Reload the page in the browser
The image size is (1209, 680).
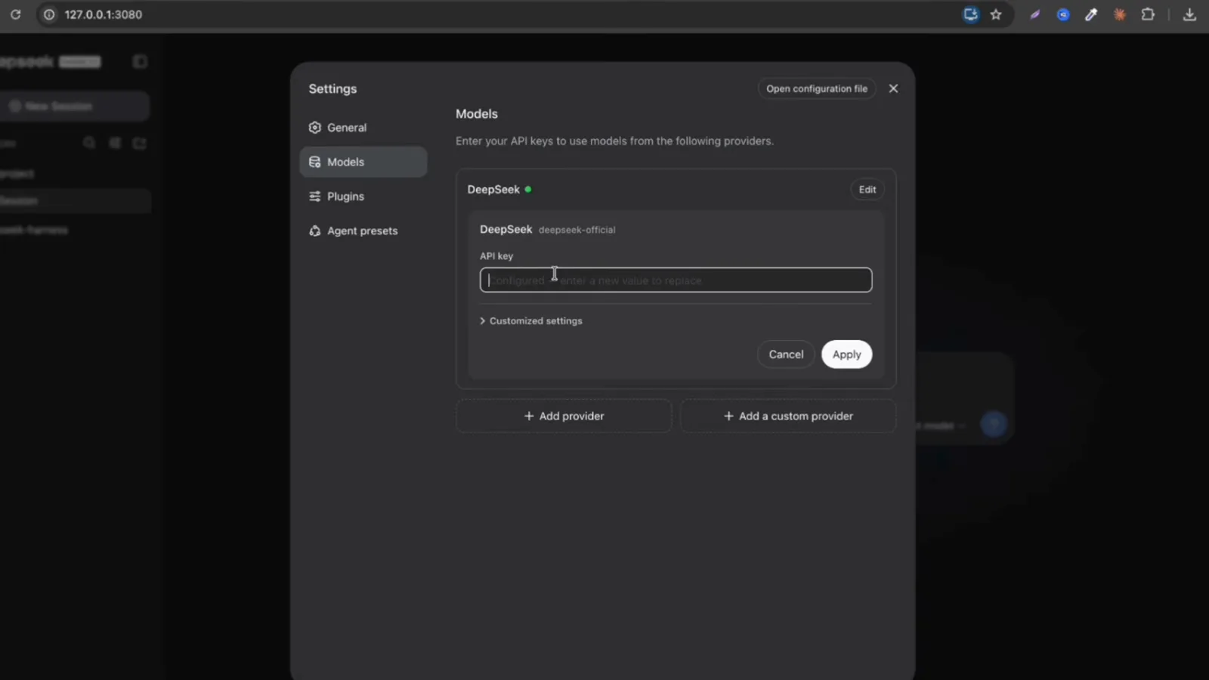coord(15,14)
